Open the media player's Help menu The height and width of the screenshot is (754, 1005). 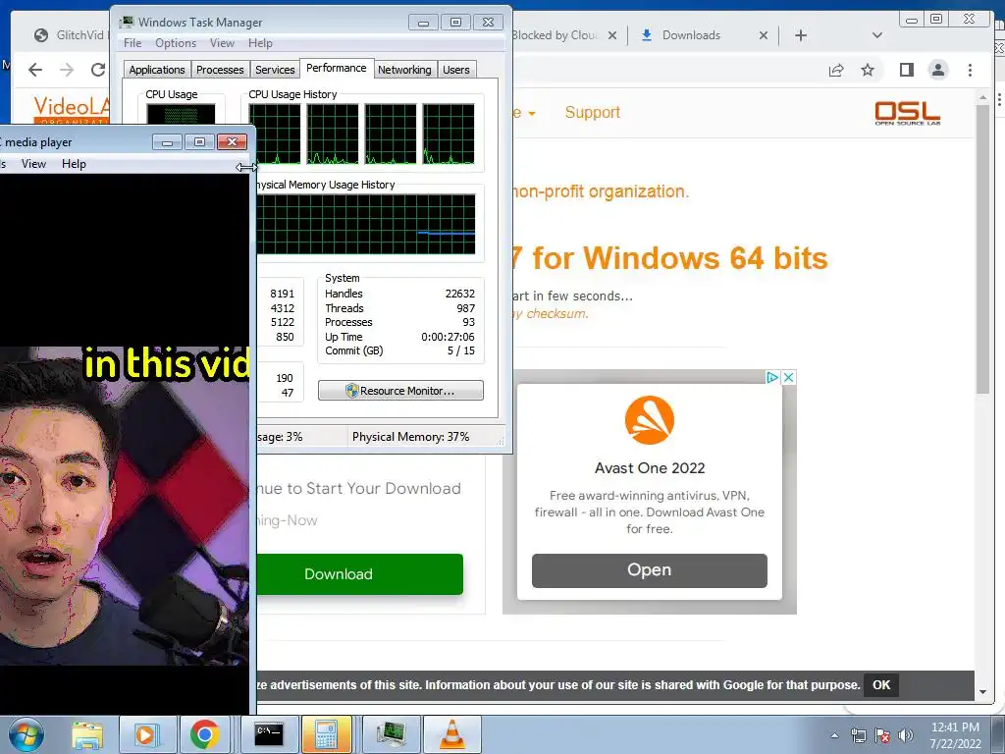click(x=74, y=164)
